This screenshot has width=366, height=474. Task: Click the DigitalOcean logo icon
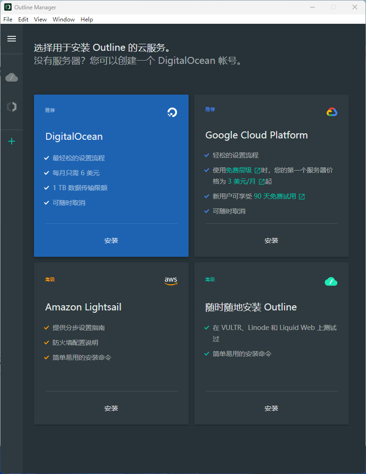(x=172, y=112)
